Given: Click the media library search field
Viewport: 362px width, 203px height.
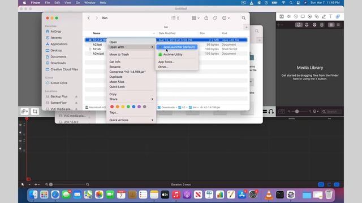Looking at the screenshot, I should tap(331, 112).
